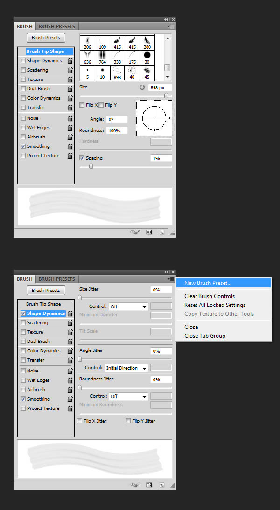Image resolution: width=280 pixels, height=510 pixels.
Task: Click the Spacing slider handle
Action: pyautogui.click(x=91, y=167)
